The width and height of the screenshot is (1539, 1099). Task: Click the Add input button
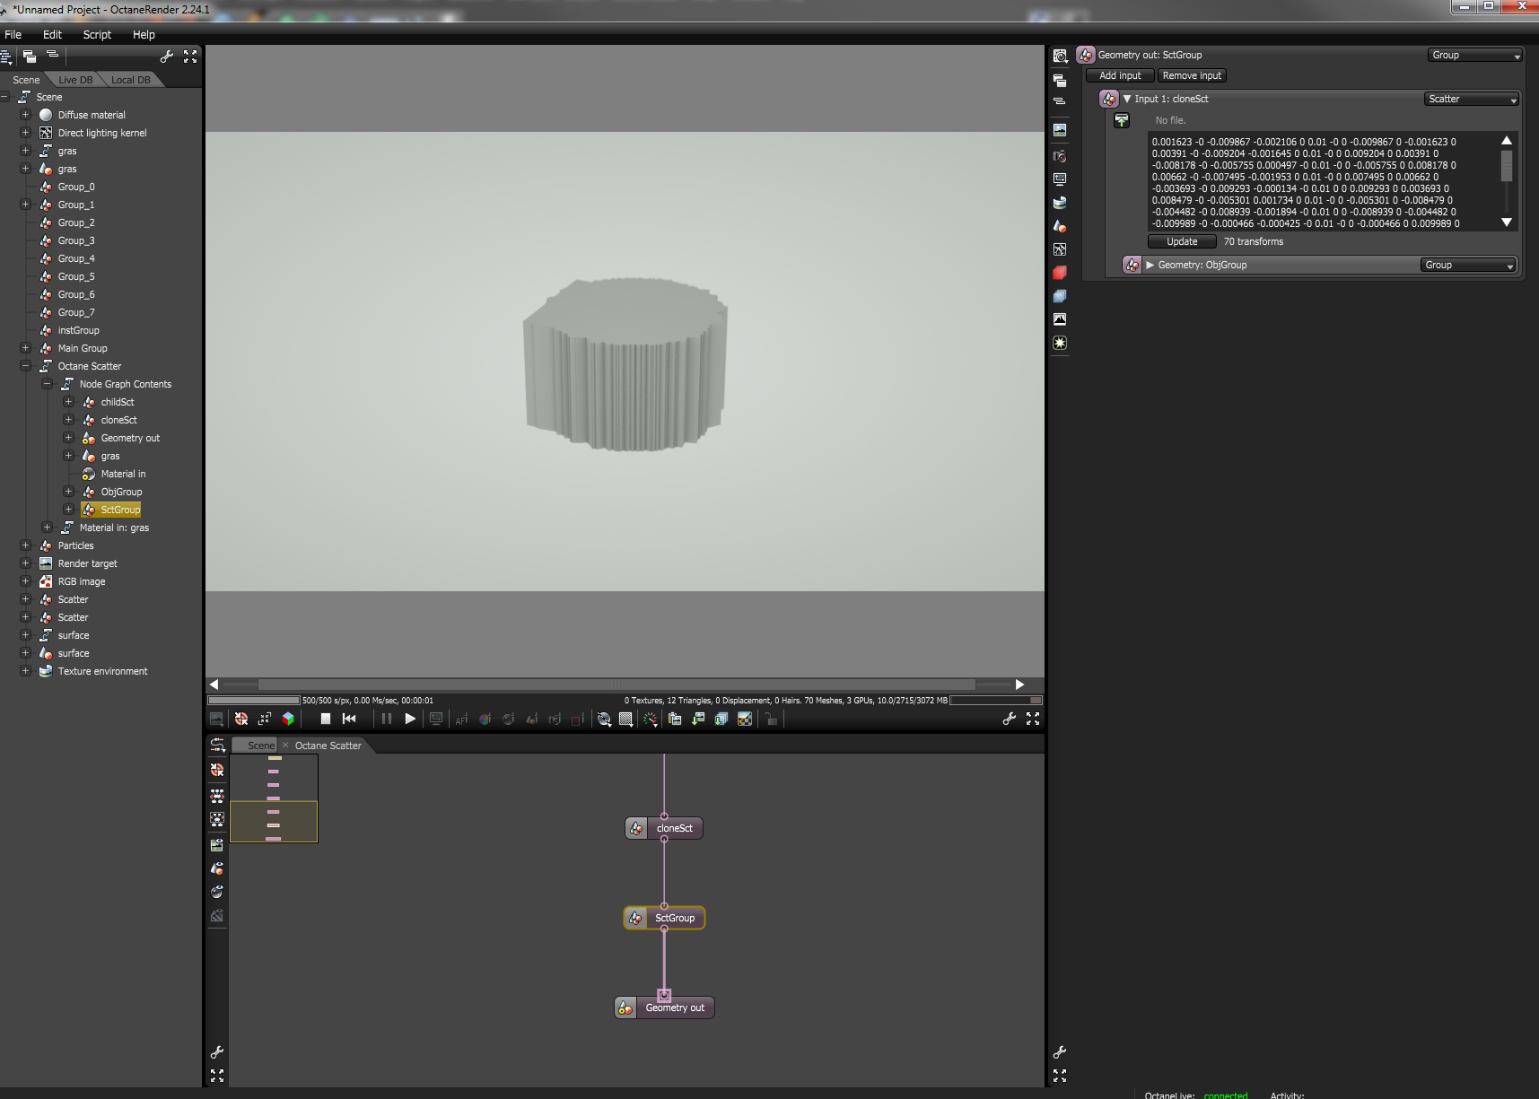coord(1120,76)
